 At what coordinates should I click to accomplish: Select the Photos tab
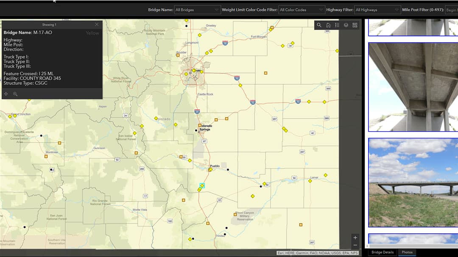(x=406, y=252)
